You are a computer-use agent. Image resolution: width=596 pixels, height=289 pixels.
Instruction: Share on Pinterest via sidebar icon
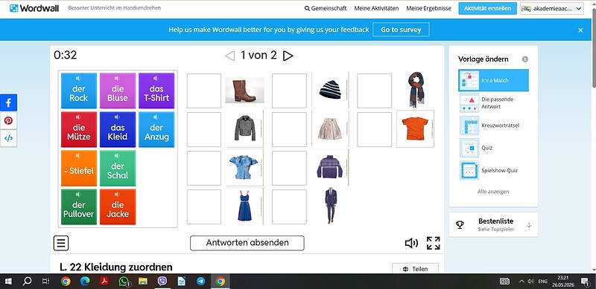pyautogui.click(x=8, y=120)
